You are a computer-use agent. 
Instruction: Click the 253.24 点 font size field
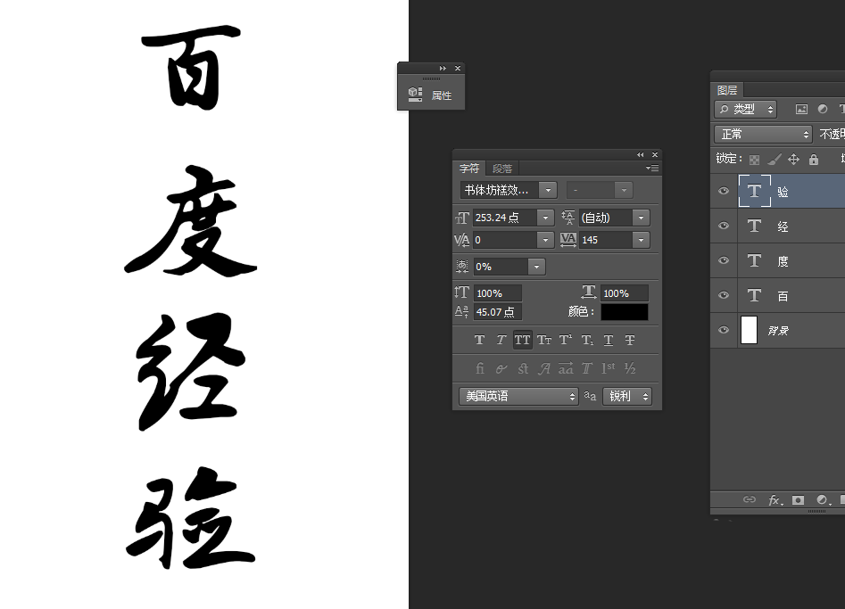[505, 218]
